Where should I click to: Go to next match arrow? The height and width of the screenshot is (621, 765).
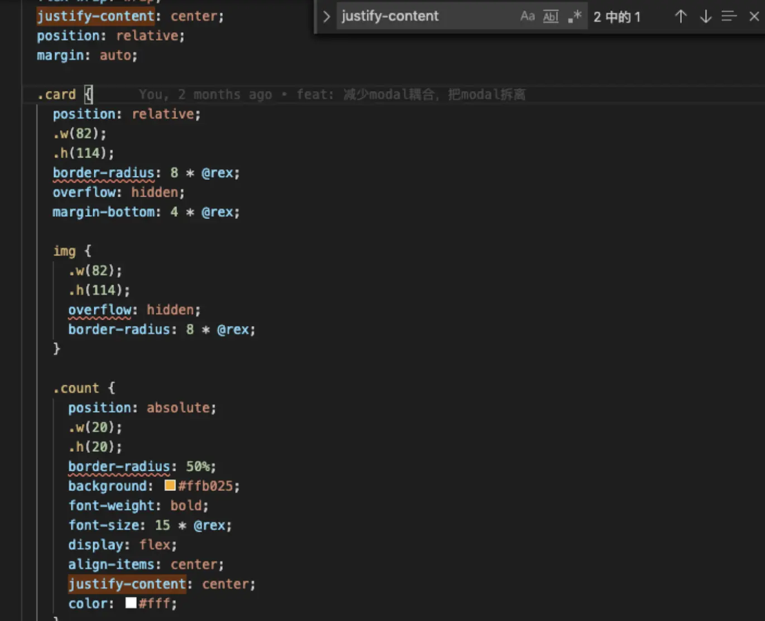[706, 16]
